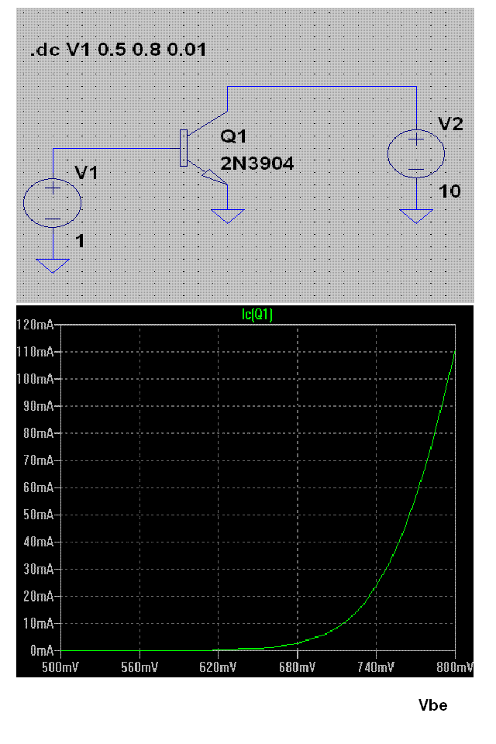Click the V1 value label '1'

[81, 241]
